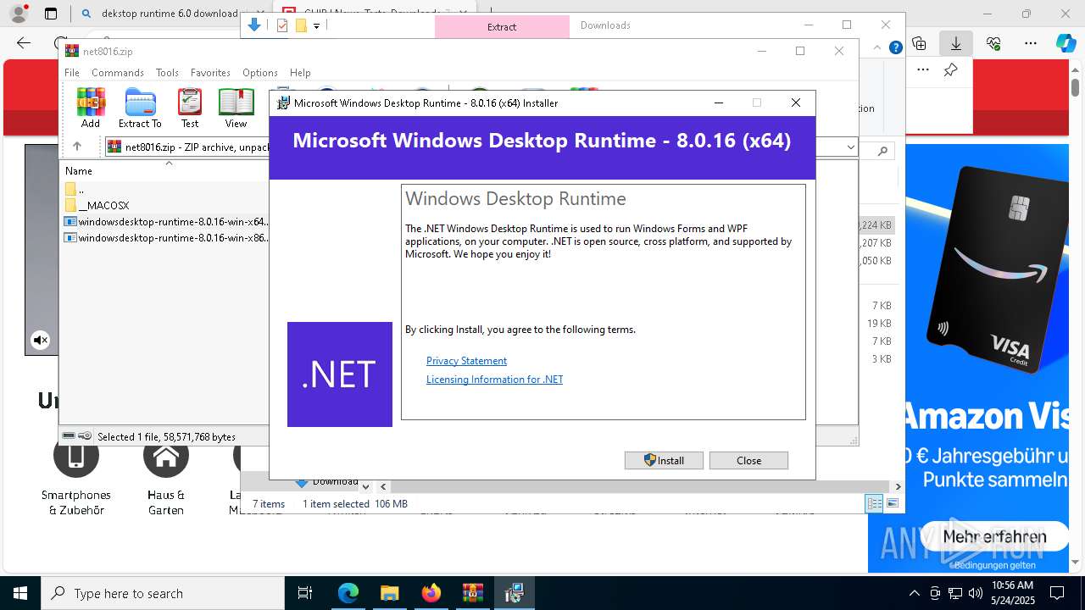Expand the WinRAR address path dropdown
The height and width of the screenshot is (610, 1085).
pos(850,147)
